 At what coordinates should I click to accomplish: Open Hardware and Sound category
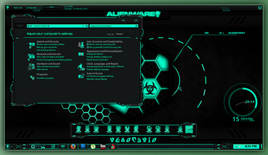[48, 64]
